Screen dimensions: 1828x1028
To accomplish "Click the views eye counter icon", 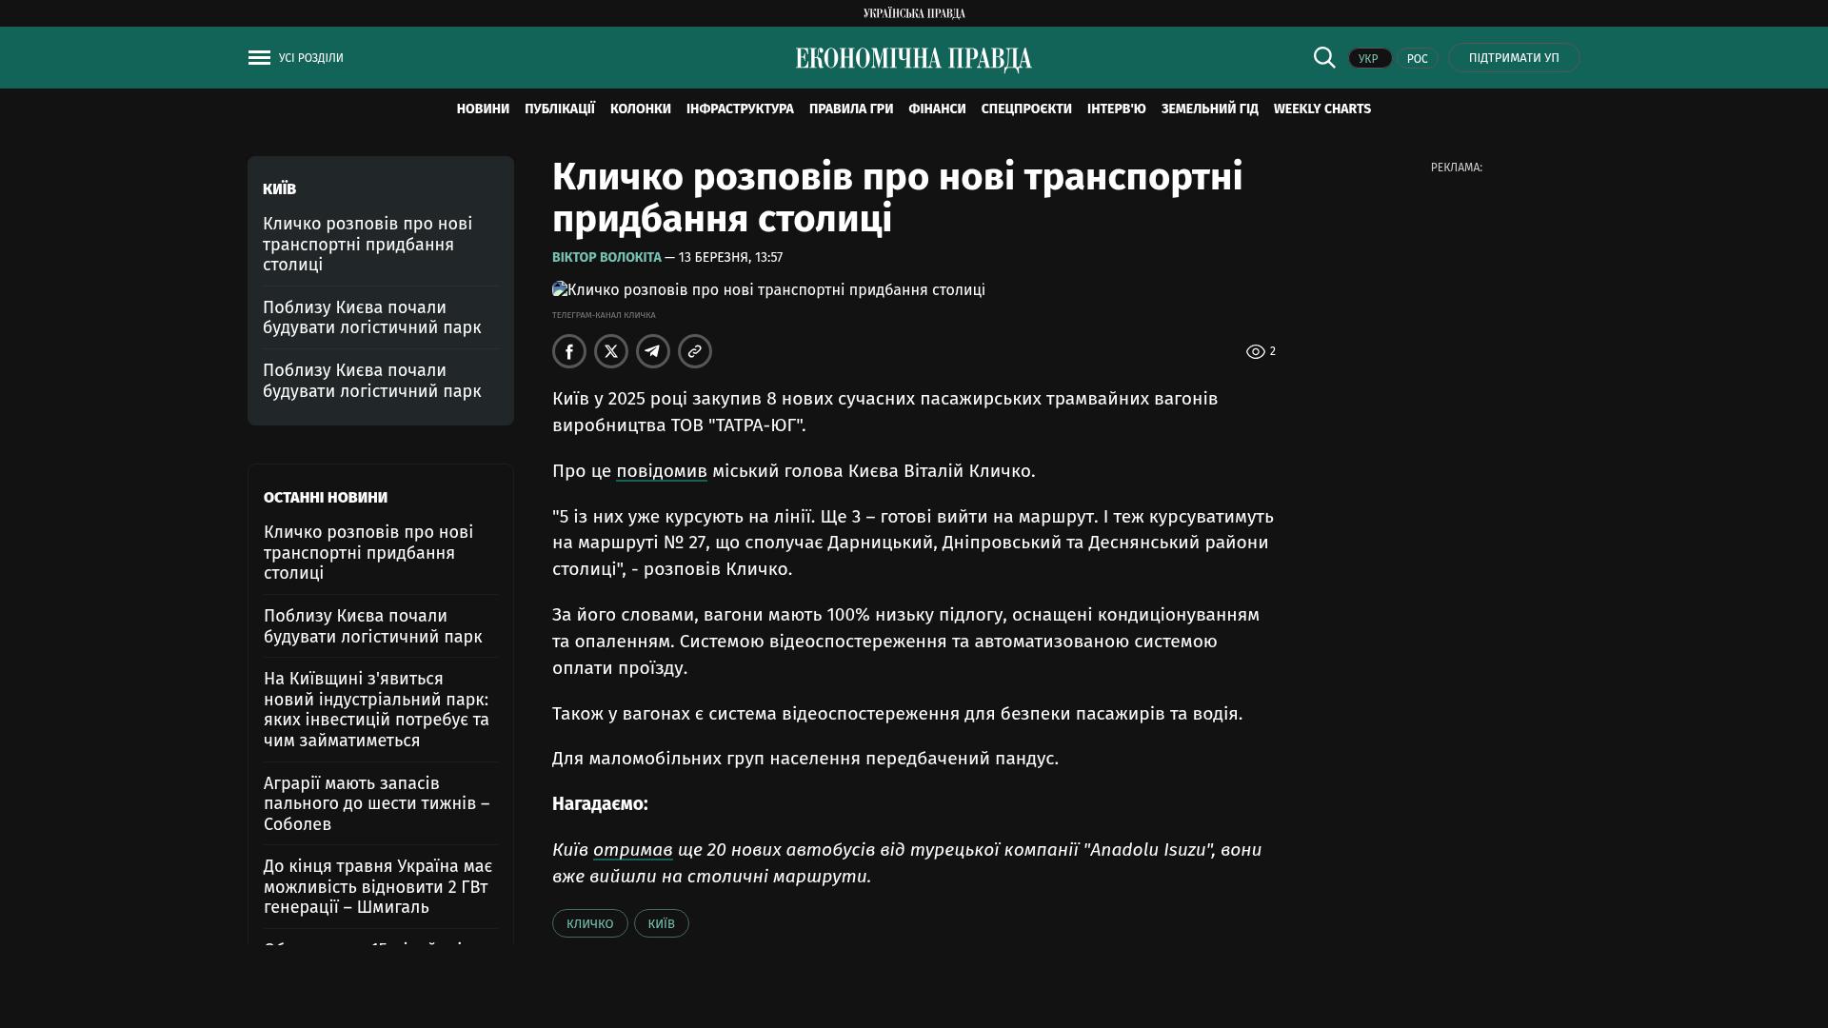I will [x=1256, y=352].
